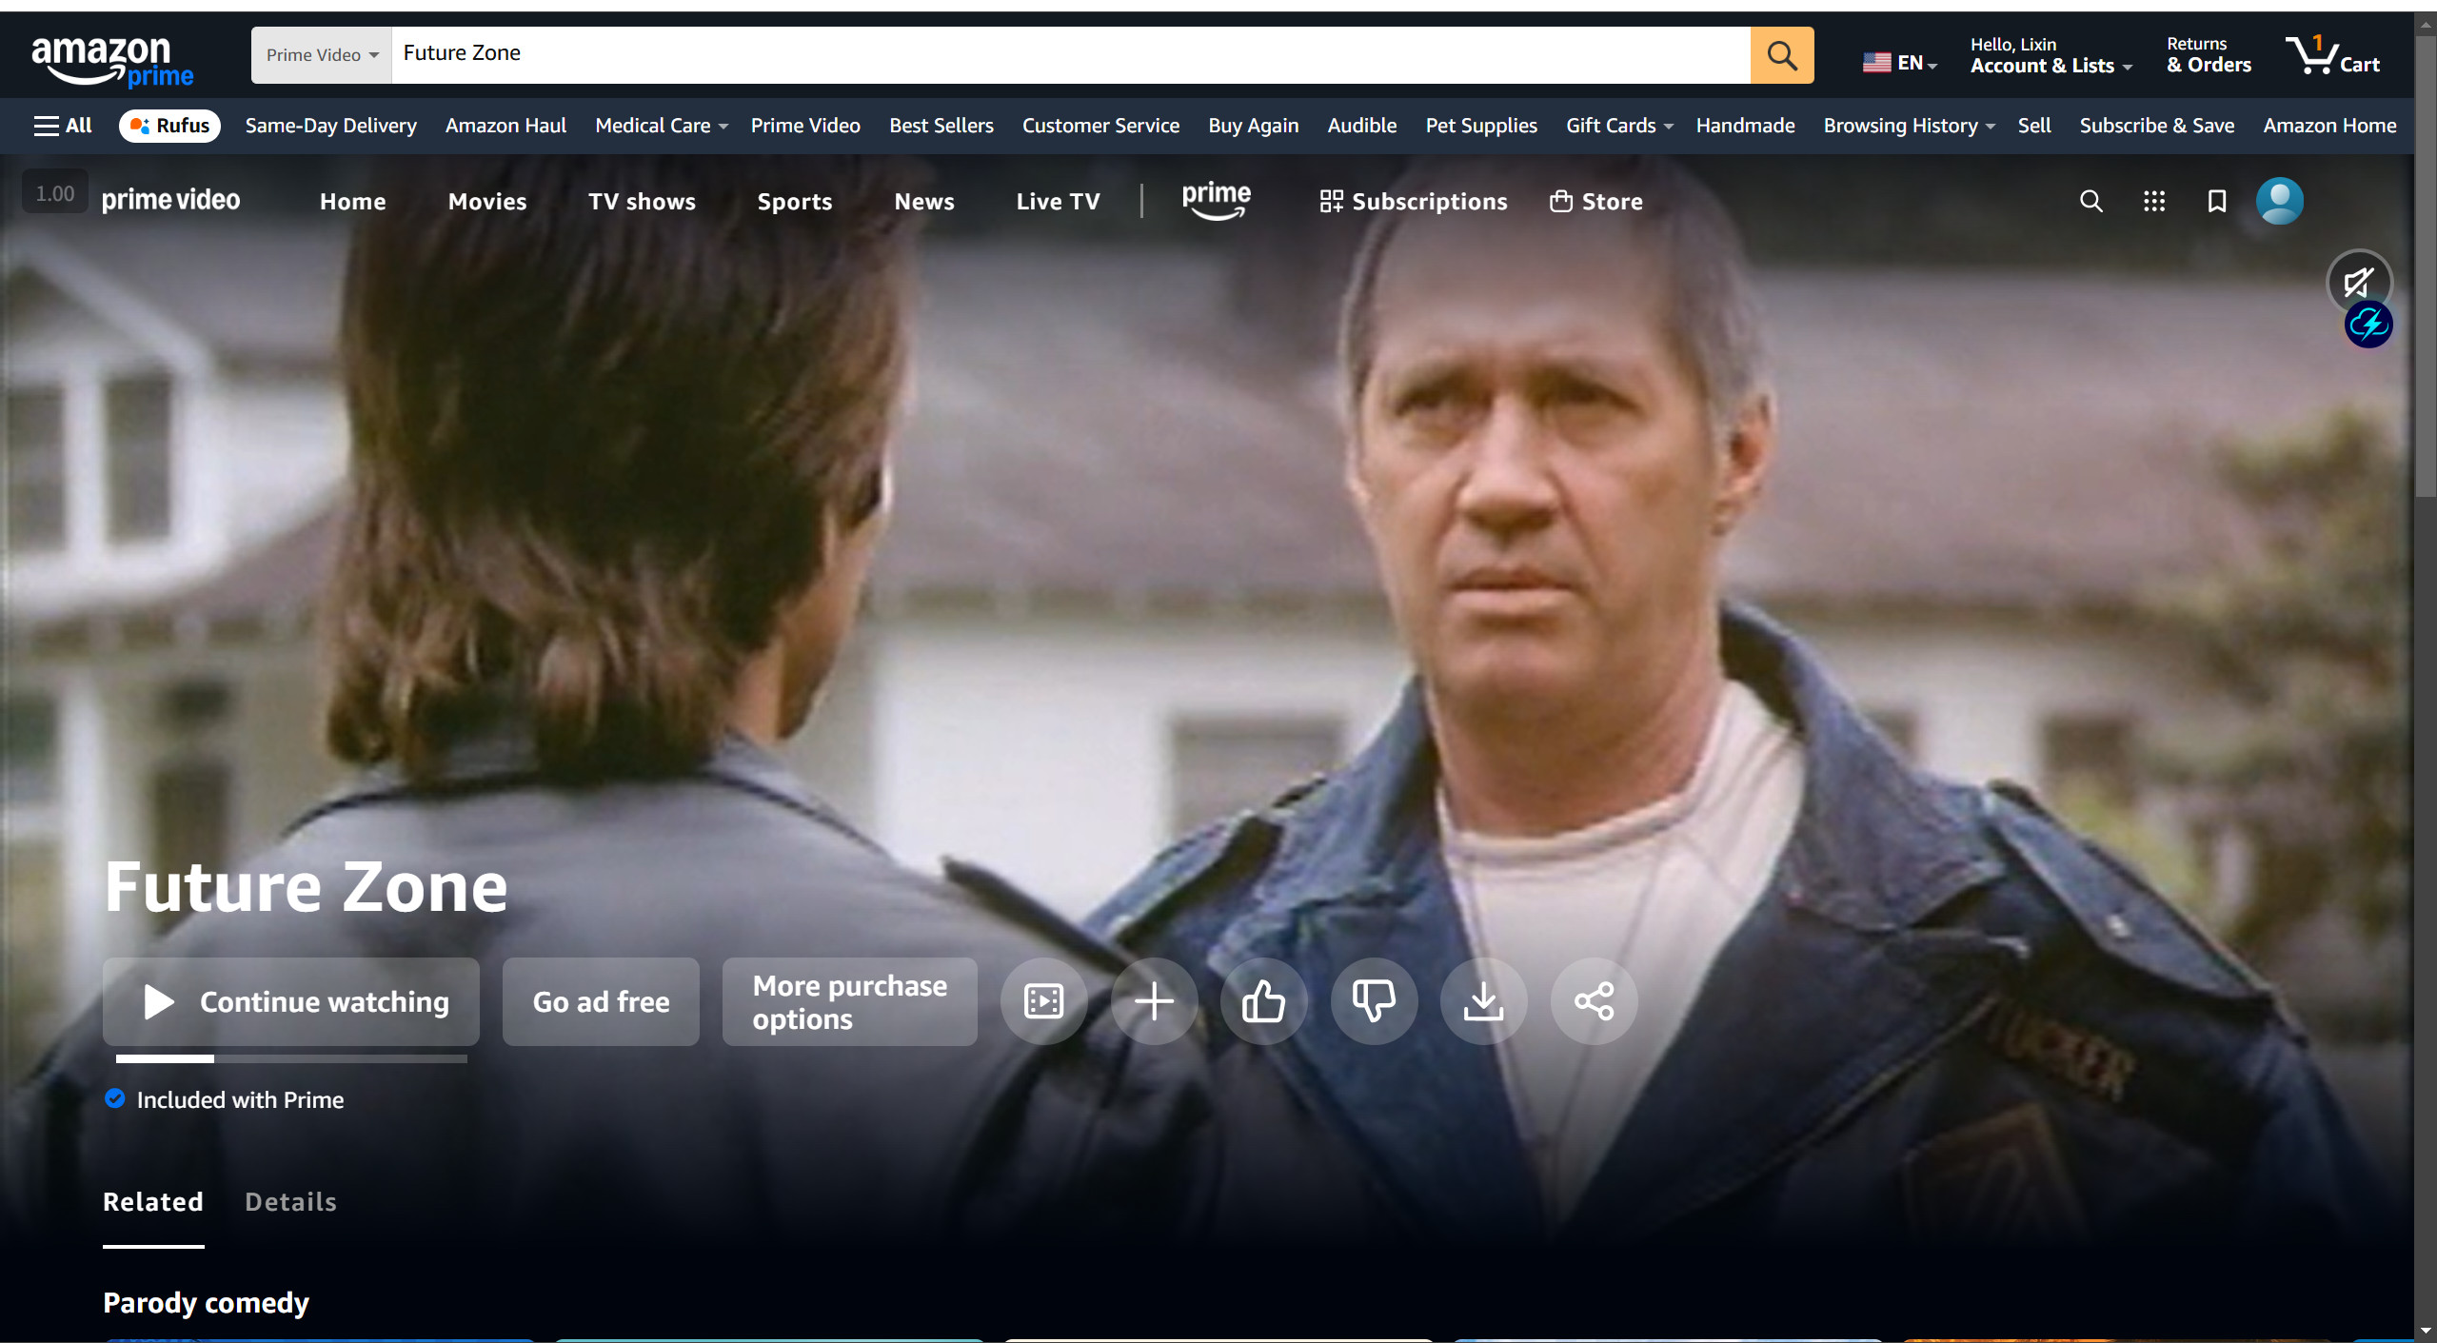Click the thumbs down dislike icon
This screenshot has height=1343, width=2437.
(x=1374, y=1001)
